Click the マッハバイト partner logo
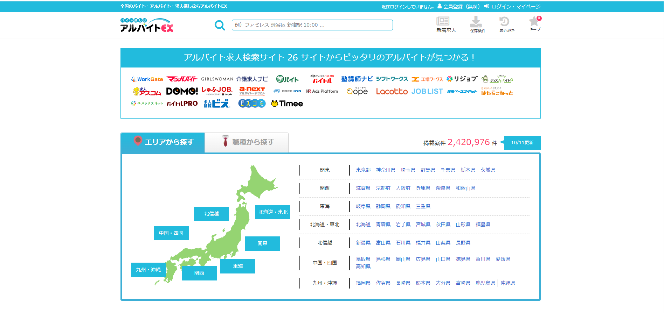The image size is (664, 313). [x=182, y=79]
